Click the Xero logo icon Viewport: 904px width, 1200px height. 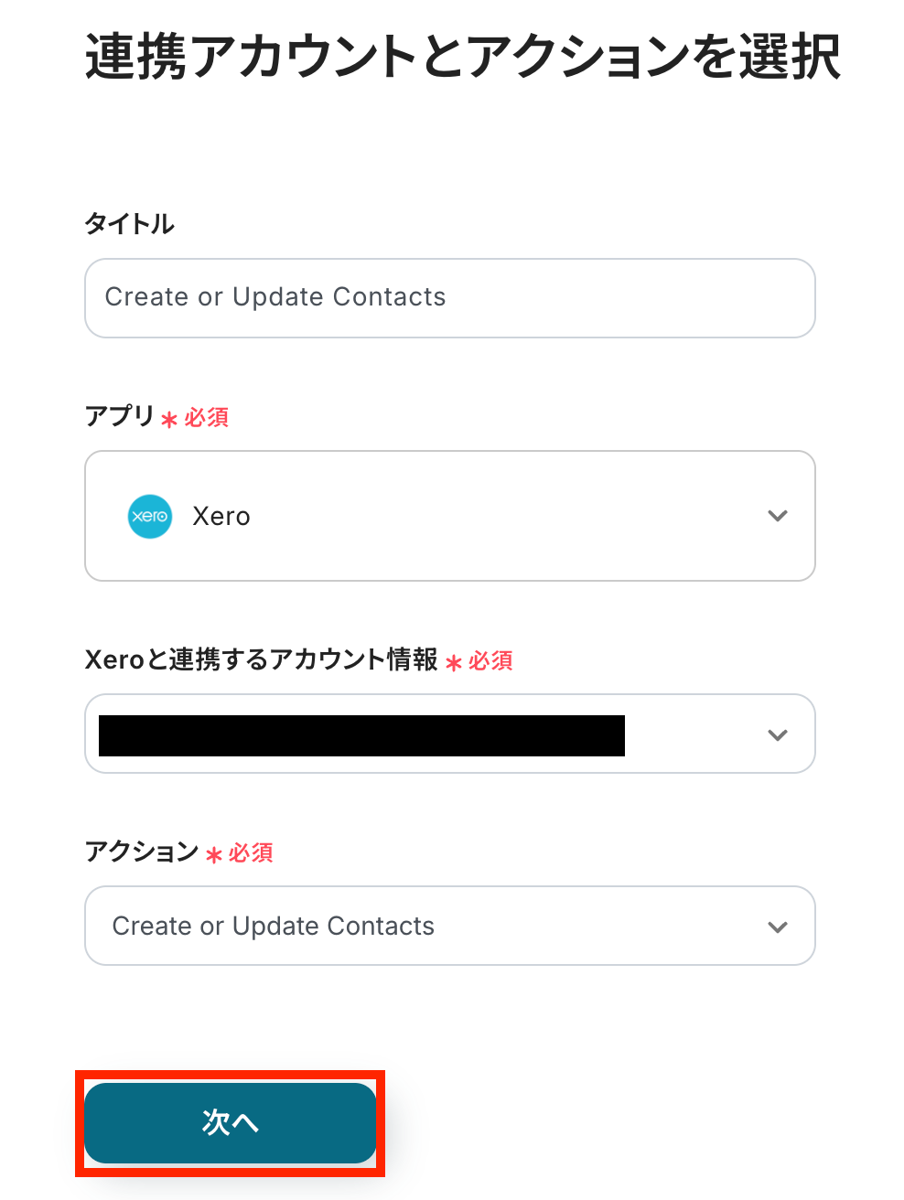(150, 516)
